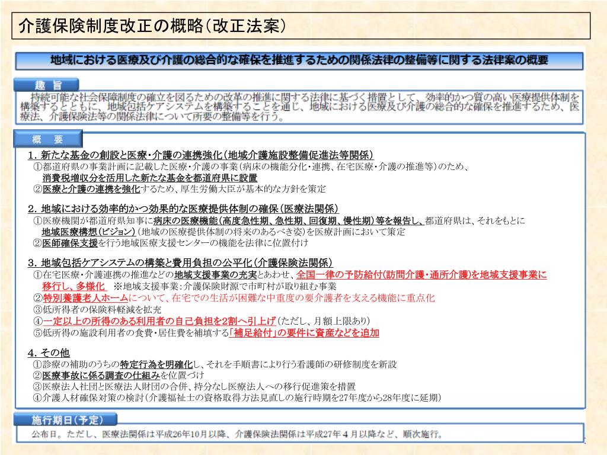Select the blue banner 地域における医療及び介護の総合的な確保 heading

(x=299, y=60)
